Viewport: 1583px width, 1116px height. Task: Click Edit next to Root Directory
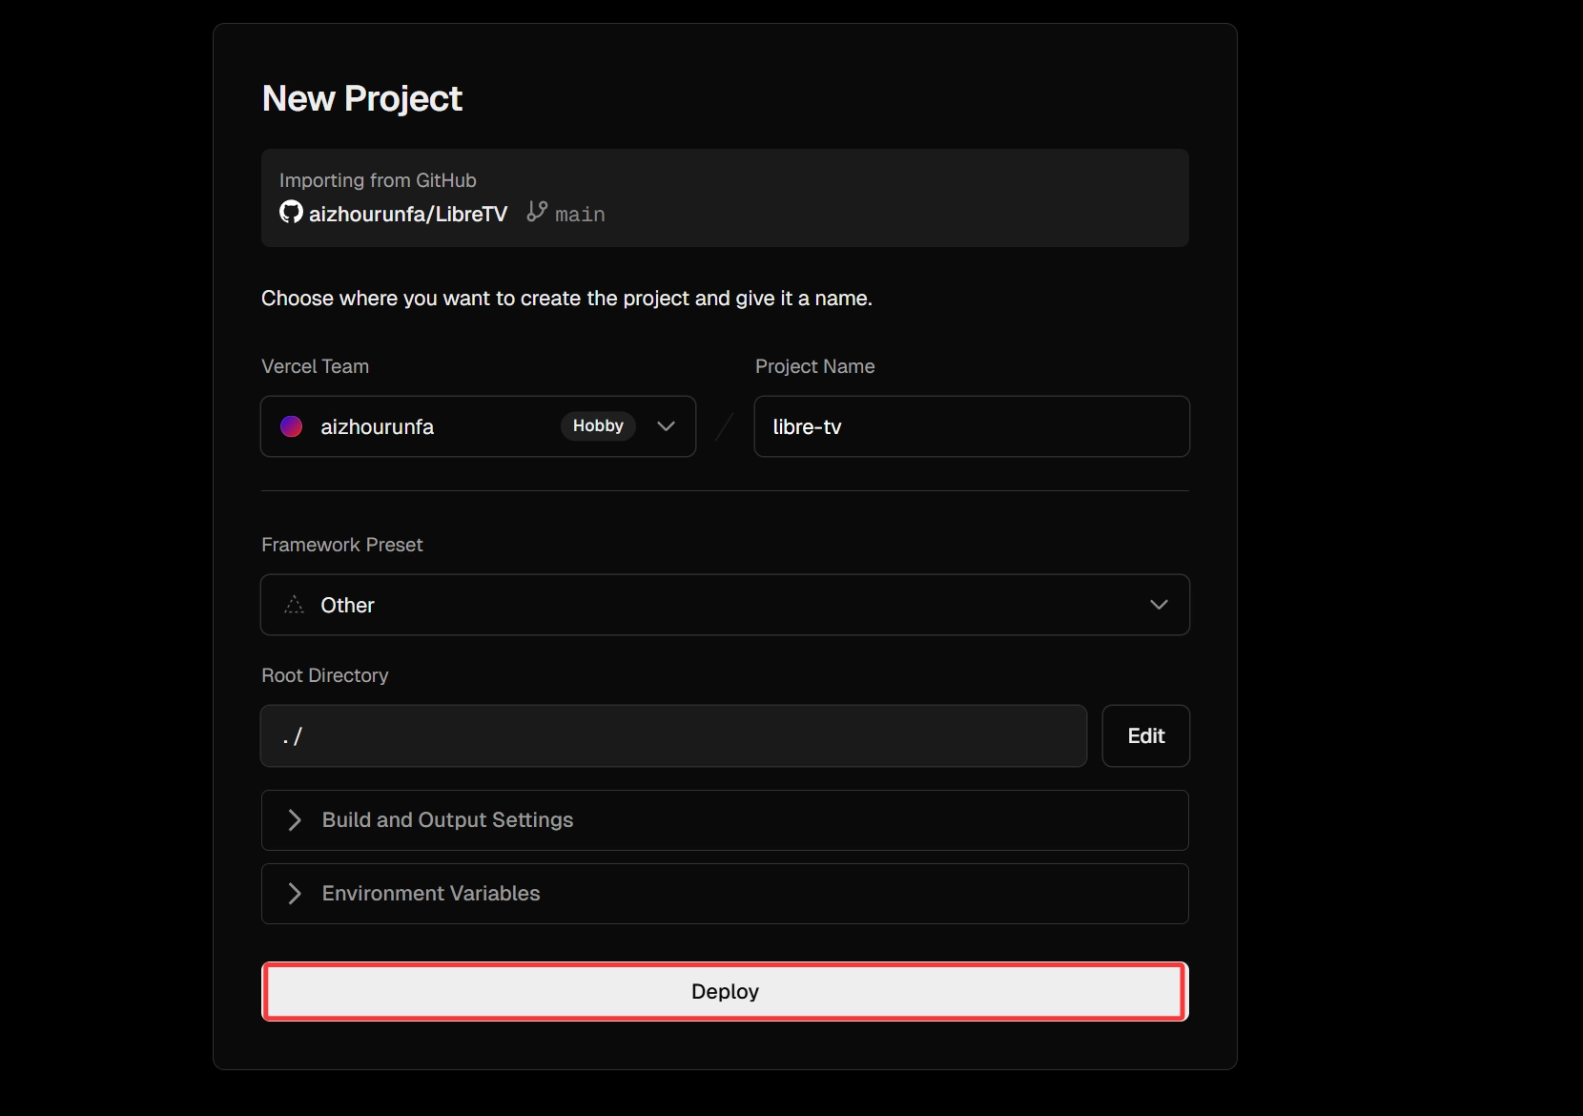1146,735
